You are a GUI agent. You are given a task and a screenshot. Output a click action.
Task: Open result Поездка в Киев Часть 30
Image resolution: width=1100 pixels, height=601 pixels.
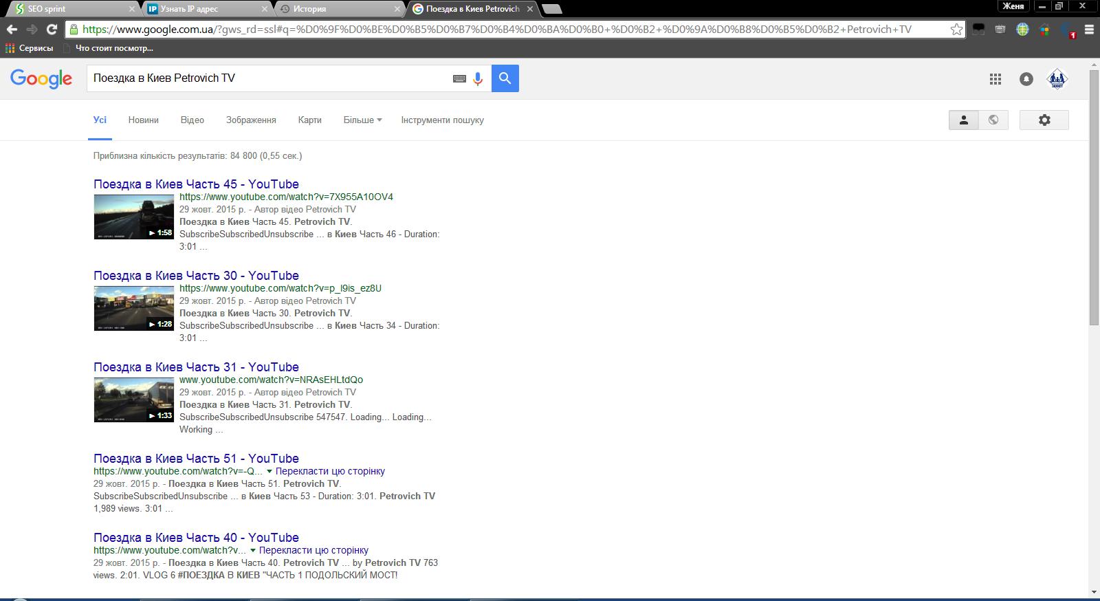196,276
